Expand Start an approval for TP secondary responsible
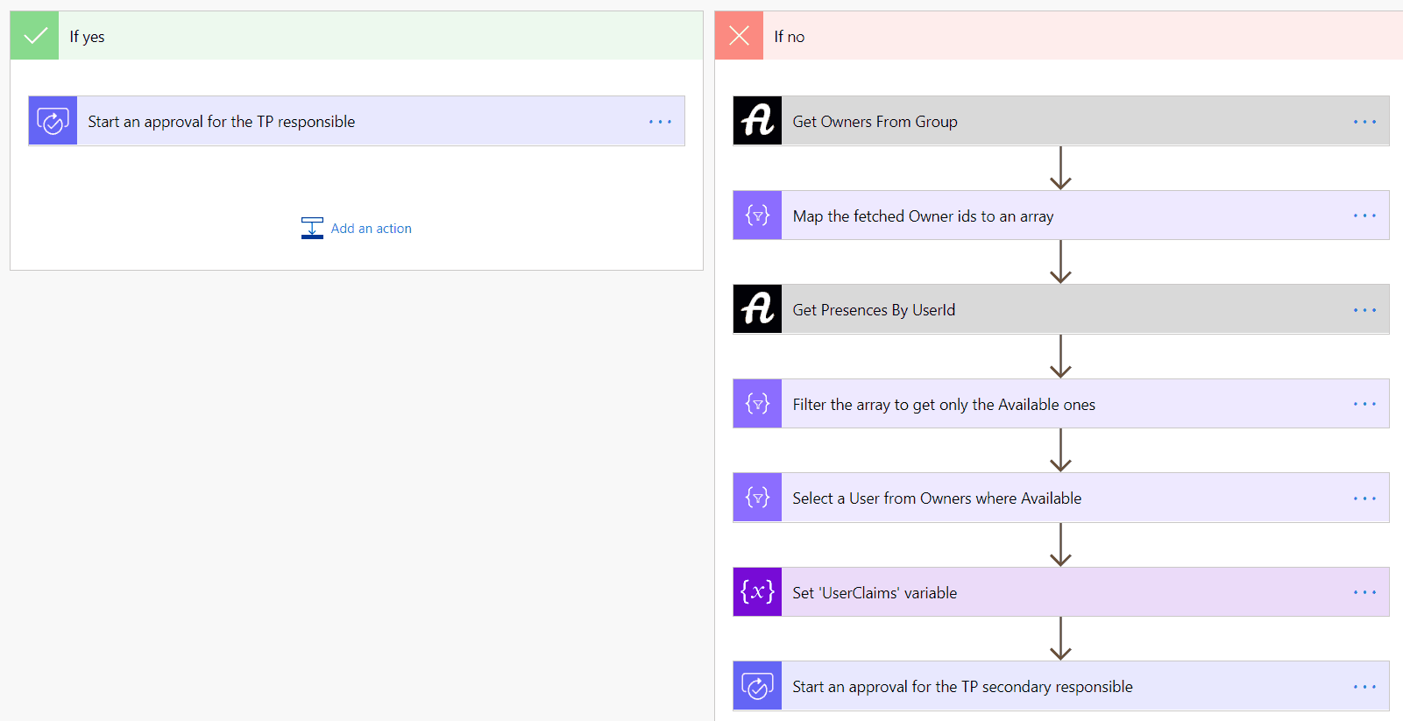This screenshot has height=721, width=1403. pyautogui.click(x=1061, y=686)
